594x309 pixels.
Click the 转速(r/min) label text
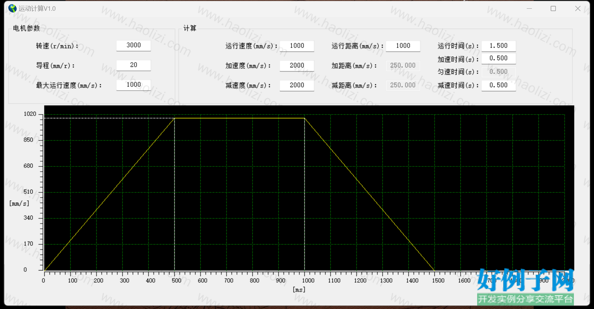[57, 46]
